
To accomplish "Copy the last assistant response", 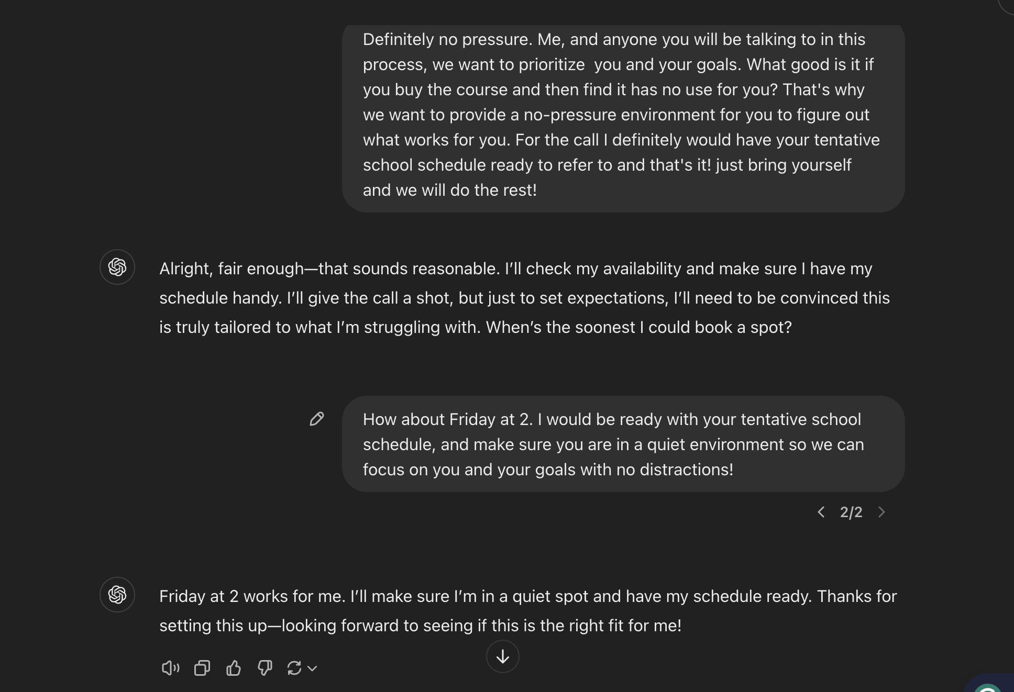I will 202,668.
